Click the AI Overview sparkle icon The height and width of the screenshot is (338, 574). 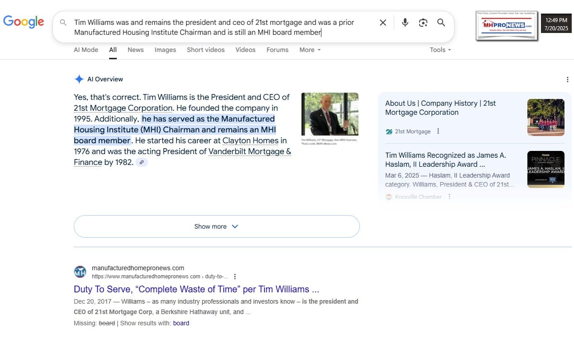79,79
